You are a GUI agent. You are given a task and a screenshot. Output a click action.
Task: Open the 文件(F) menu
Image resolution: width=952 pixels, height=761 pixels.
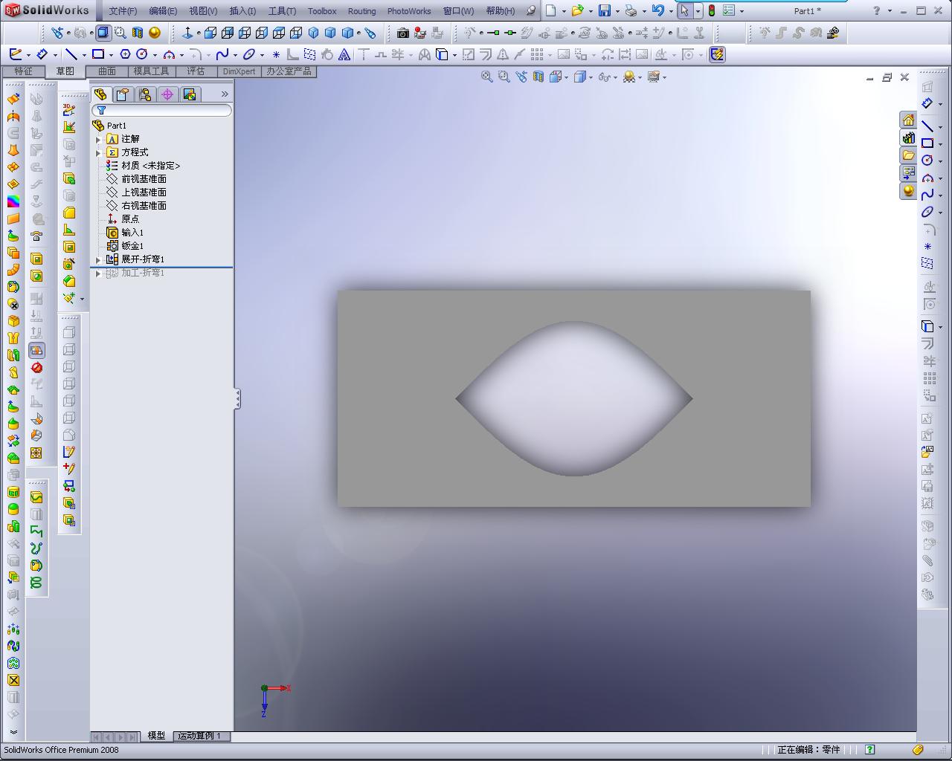tap(123, 11)
